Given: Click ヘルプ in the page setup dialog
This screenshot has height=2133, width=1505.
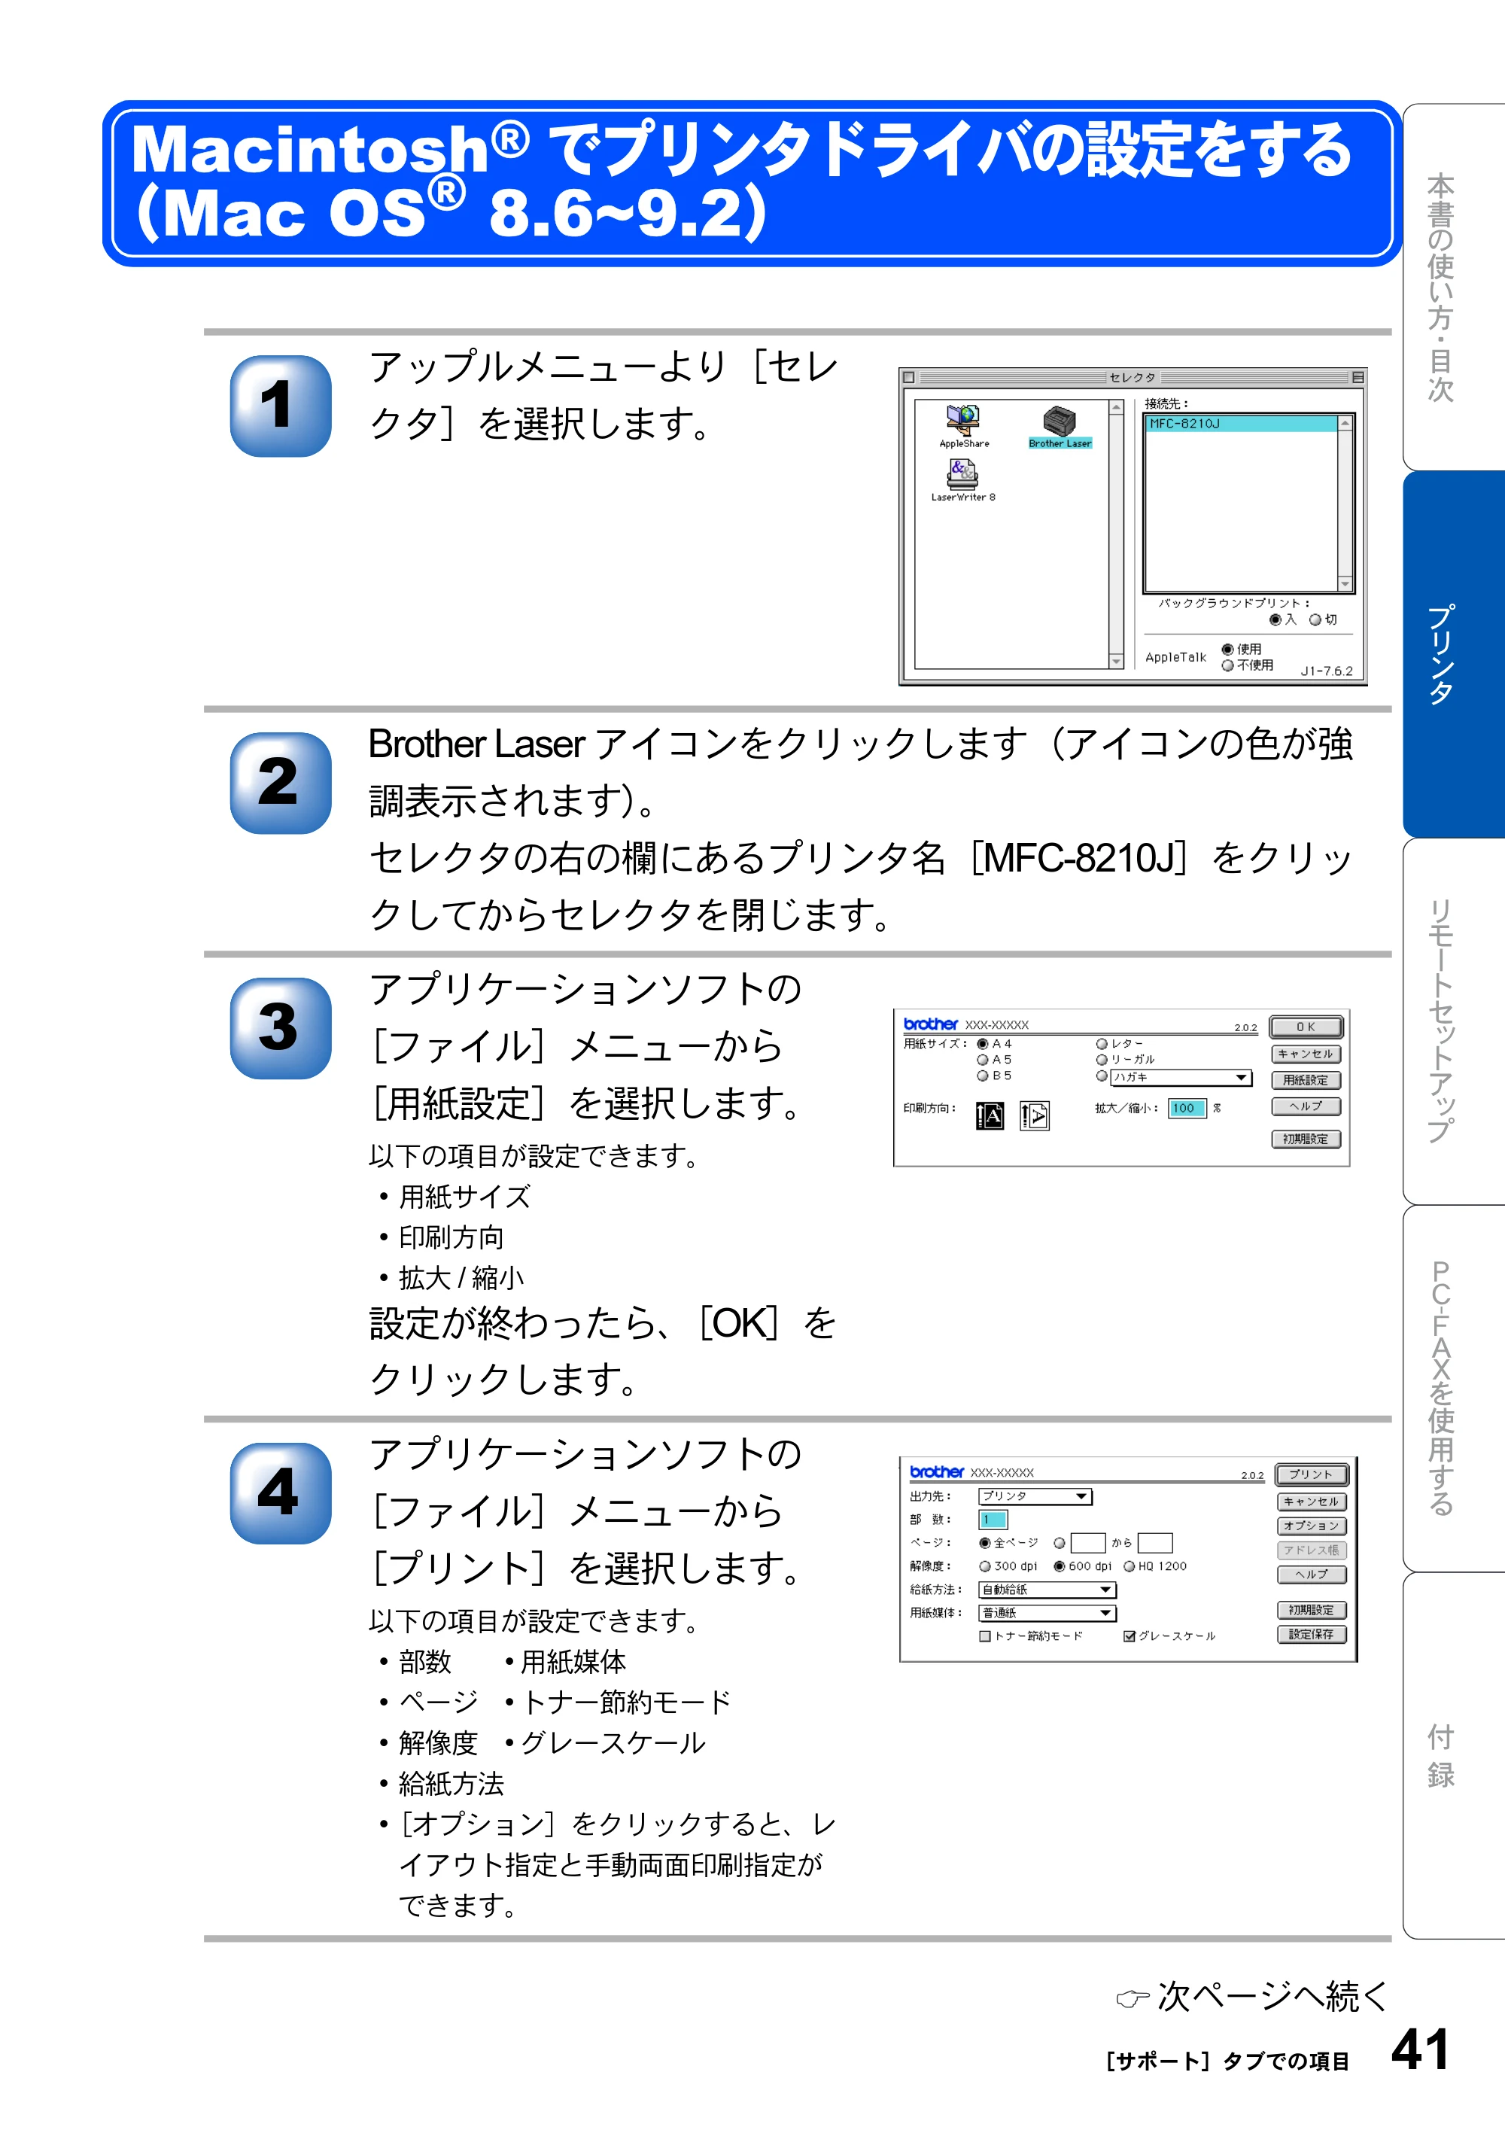Looking at the screenshot, I should click(1306, 1106).
